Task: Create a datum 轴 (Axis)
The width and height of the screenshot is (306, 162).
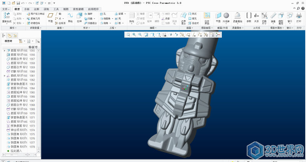Action: pos(59,14)
